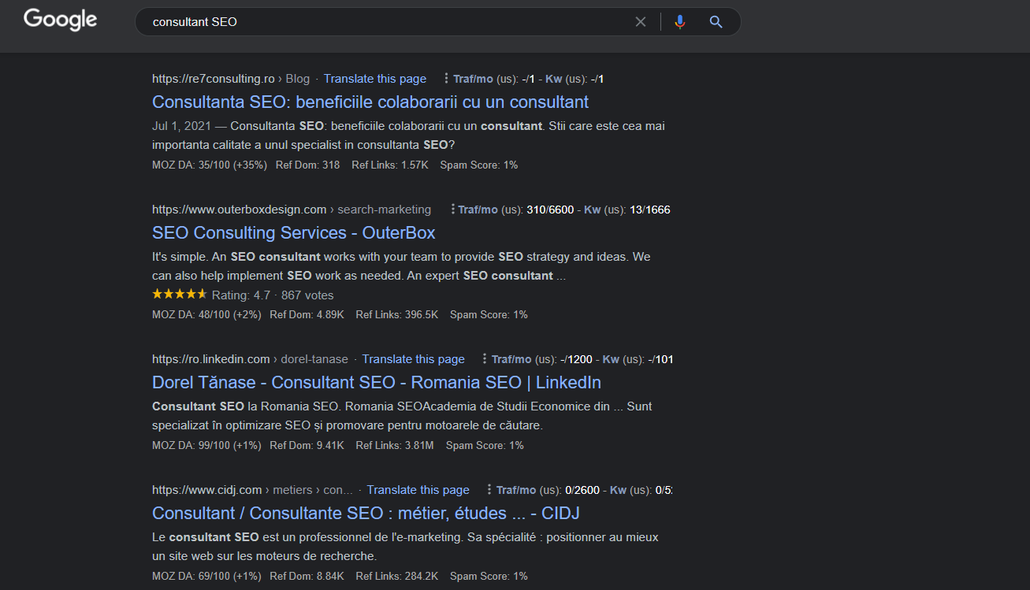
Task: Click the Google logo
Action: (x=61, y=20)
